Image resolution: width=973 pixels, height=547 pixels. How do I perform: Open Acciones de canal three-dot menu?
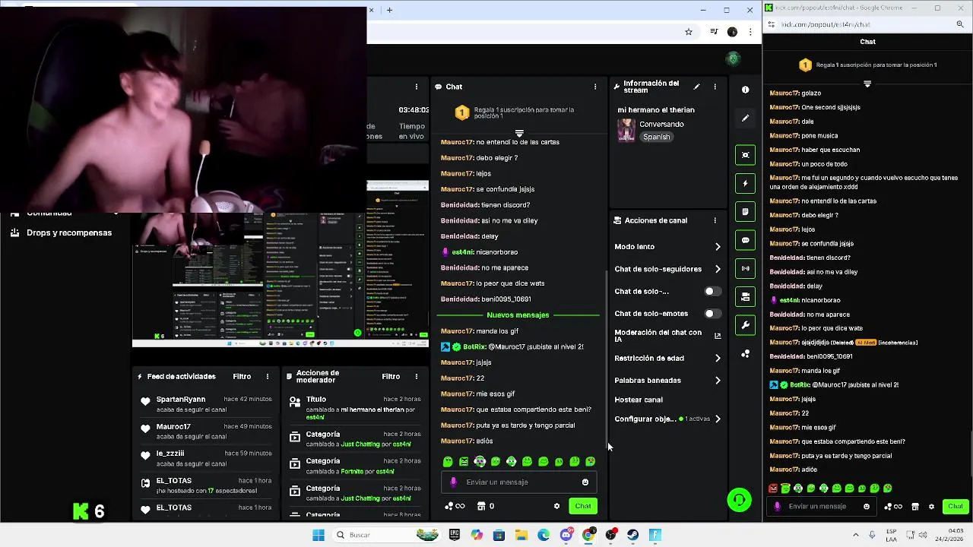tap(715, 220)
